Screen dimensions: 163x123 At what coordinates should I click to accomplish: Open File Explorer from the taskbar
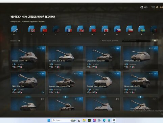coord(84,120)
